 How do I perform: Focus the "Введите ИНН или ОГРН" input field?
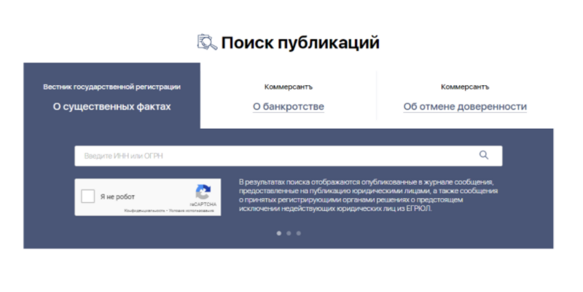(288, 156)
